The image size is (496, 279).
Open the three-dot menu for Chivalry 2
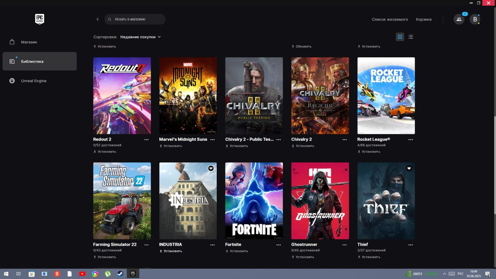344,139
